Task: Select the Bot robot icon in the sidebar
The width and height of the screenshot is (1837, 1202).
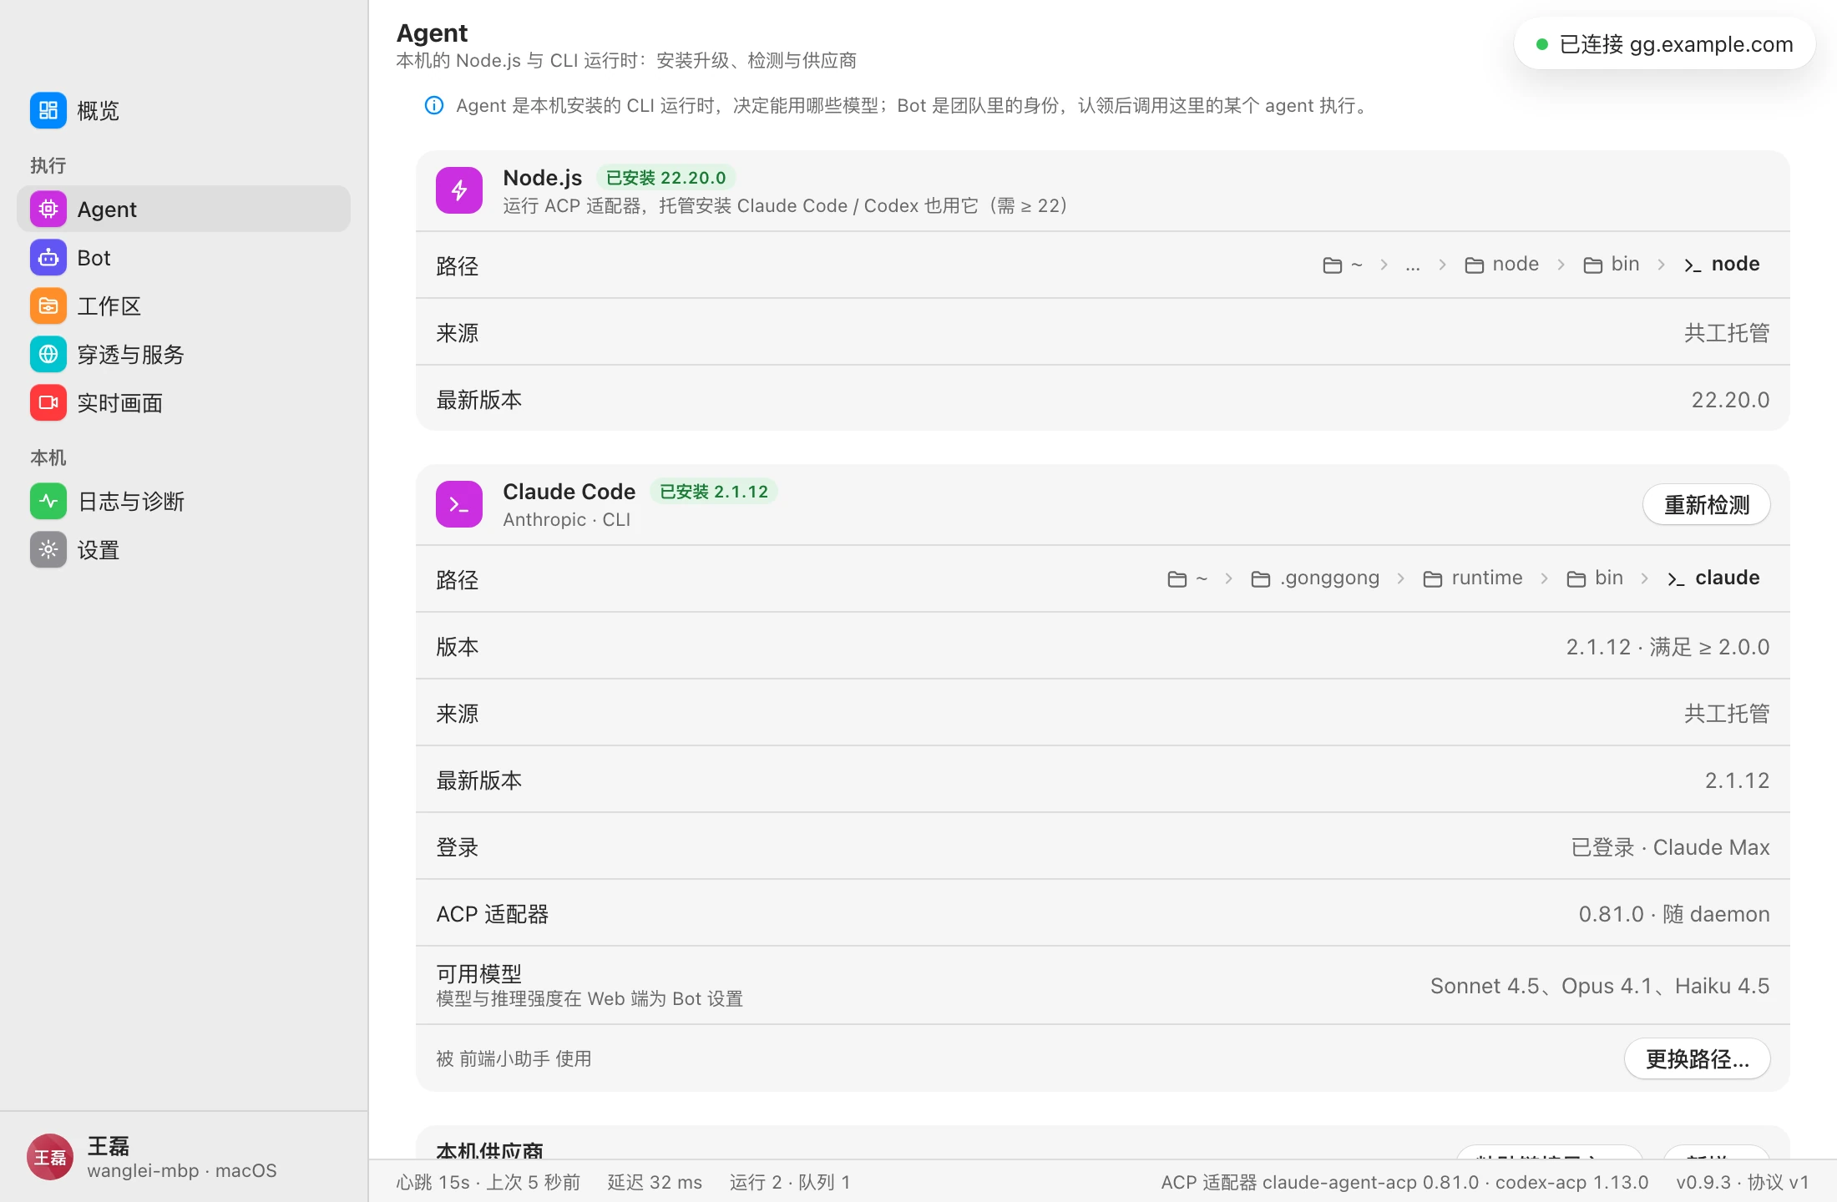Action: 48,257
